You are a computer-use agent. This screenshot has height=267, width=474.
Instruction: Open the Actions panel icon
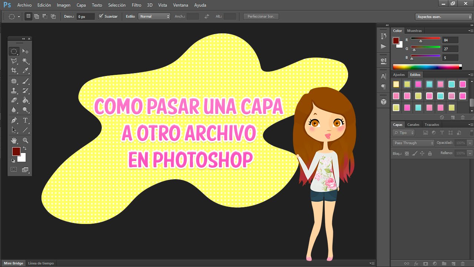(383, 46)
